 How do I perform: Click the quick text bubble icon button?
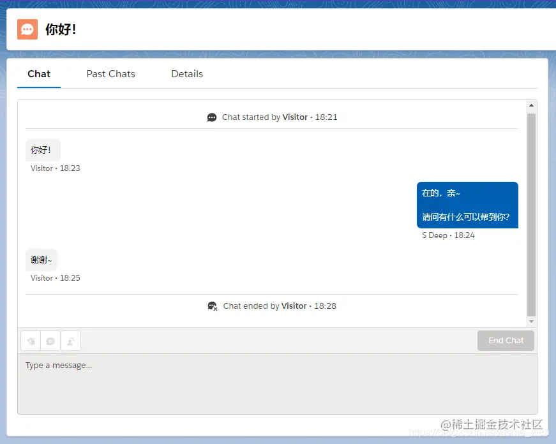(x=50, y=341)
